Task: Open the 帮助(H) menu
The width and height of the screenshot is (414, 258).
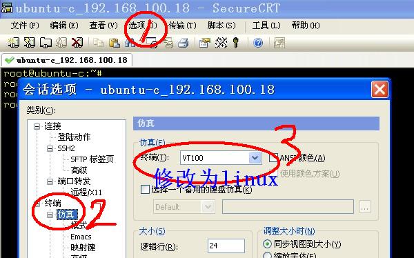Action: pos(306,26)
